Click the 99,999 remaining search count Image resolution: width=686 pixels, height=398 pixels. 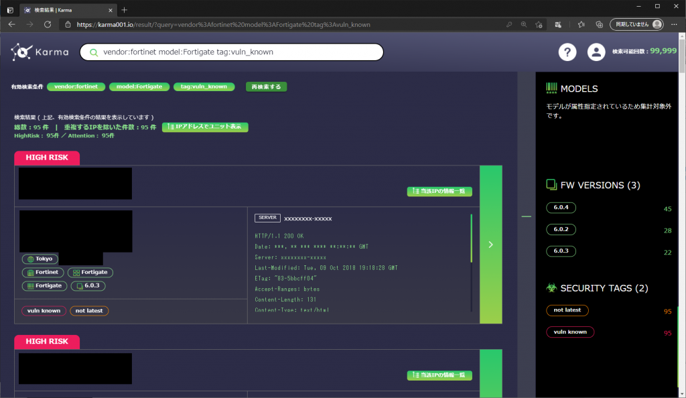coord(663,51)
